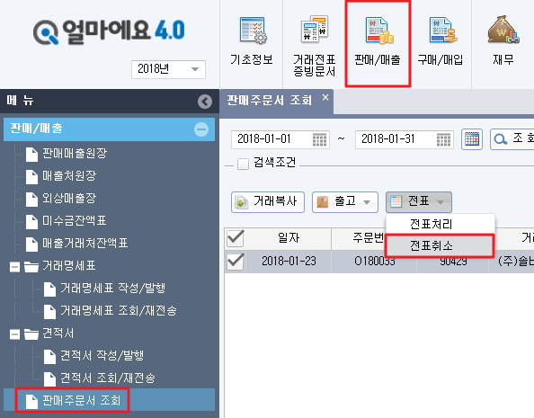Click the 거래복사 button
This screenshot has height=418, width=534.
pos(268,202)
